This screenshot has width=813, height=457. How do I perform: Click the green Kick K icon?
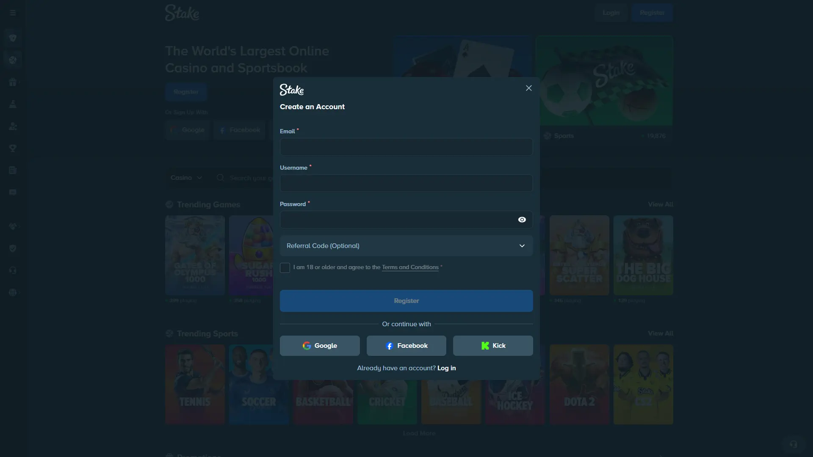click(x=485, y=346)
